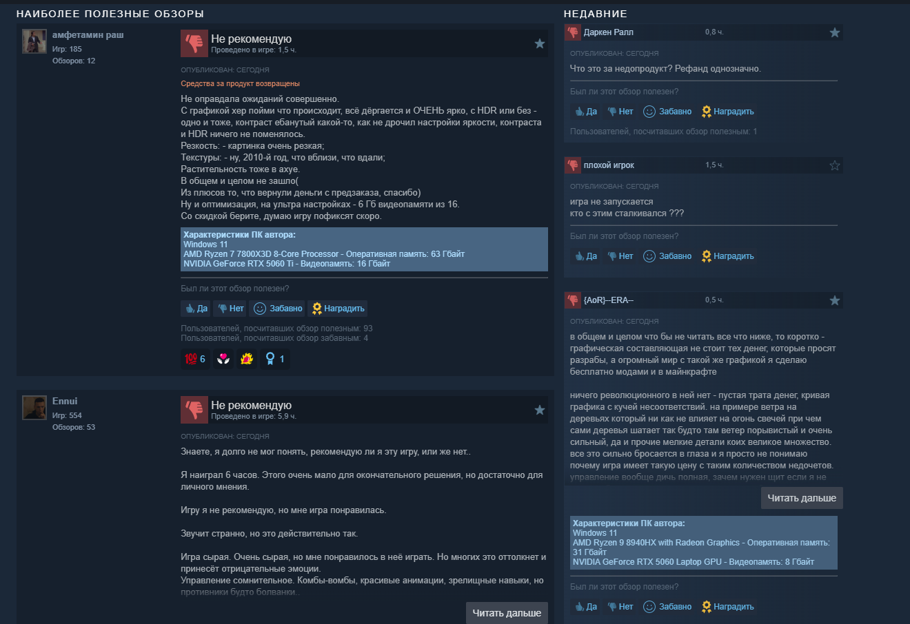This screenshot has height=624, width=910.
Task: Expand Ennui's review with Читать дальше
Action: (x=507, y=613)
